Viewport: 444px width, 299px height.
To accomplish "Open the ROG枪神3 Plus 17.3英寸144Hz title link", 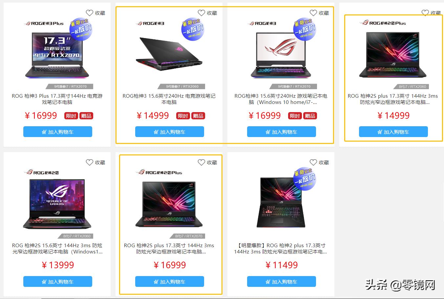I will pyautogui.click(x=57, y=99).
